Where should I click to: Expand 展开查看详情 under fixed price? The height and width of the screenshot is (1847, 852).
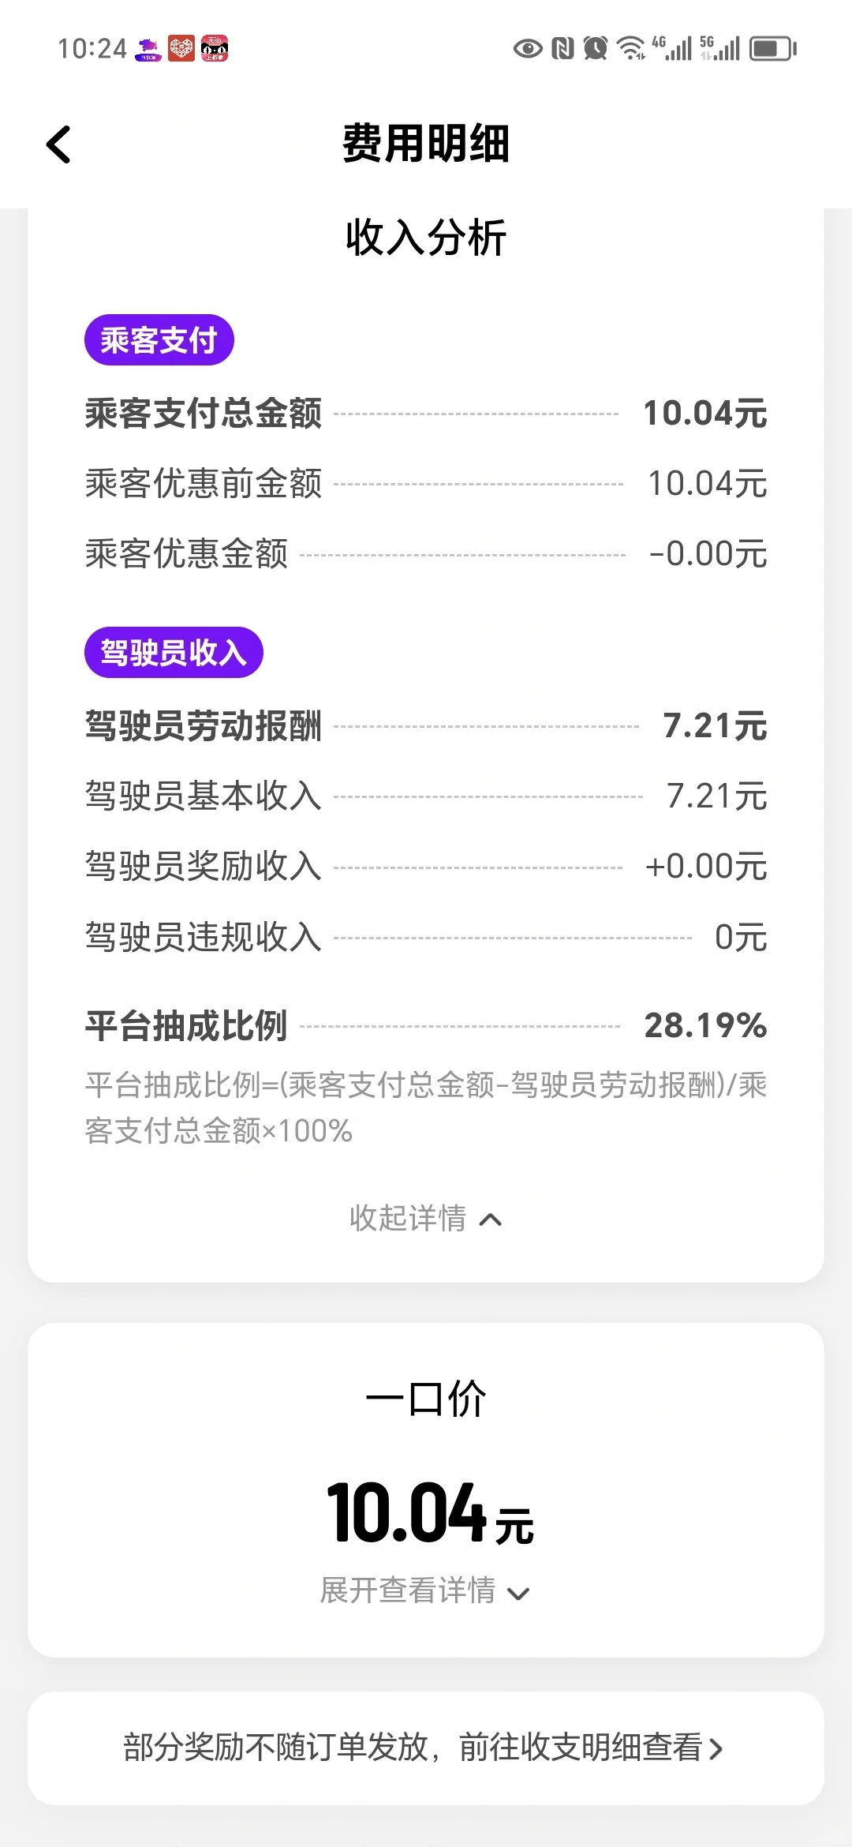(426, 1590)
